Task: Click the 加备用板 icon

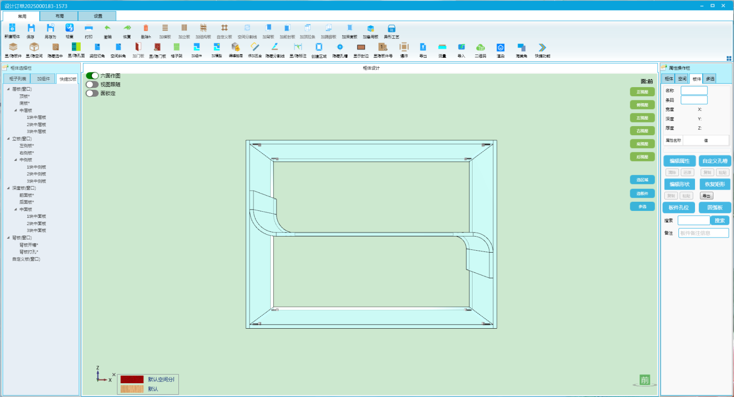Action: point(371,28)
